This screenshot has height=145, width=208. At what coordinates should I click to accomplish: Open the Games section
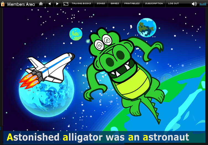pos(115,3)
